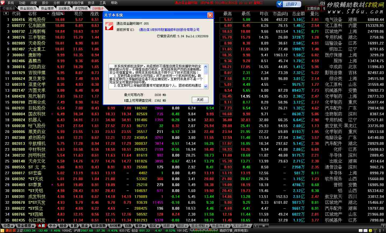The image size is (386, 233).
Task: Sort by the 现价 column header
Action: click(x=78, y=13)
